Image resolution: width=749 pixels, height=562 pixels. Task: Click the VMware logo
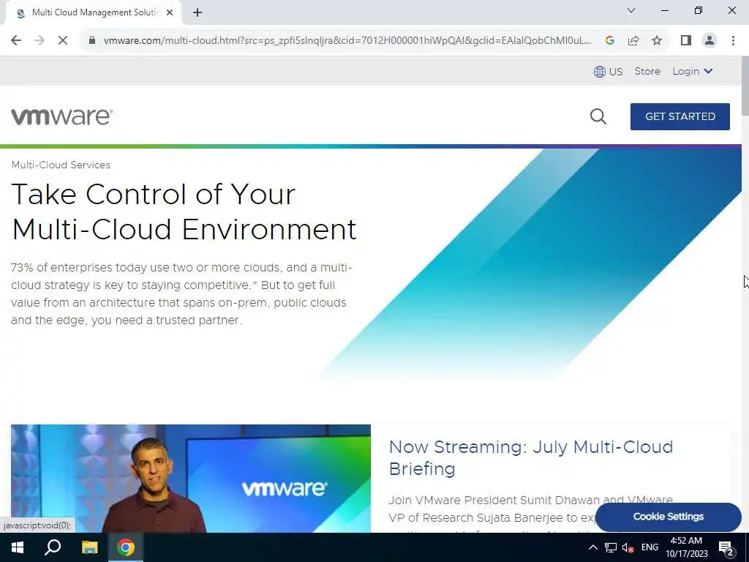coord(62,116)
